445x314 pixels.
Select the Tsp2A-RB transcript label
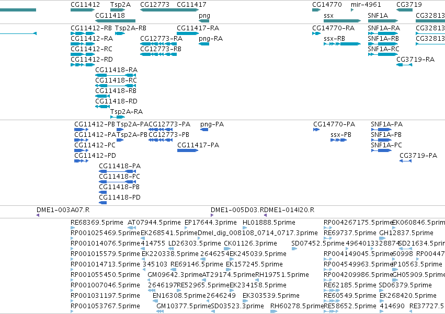point(131,28)
